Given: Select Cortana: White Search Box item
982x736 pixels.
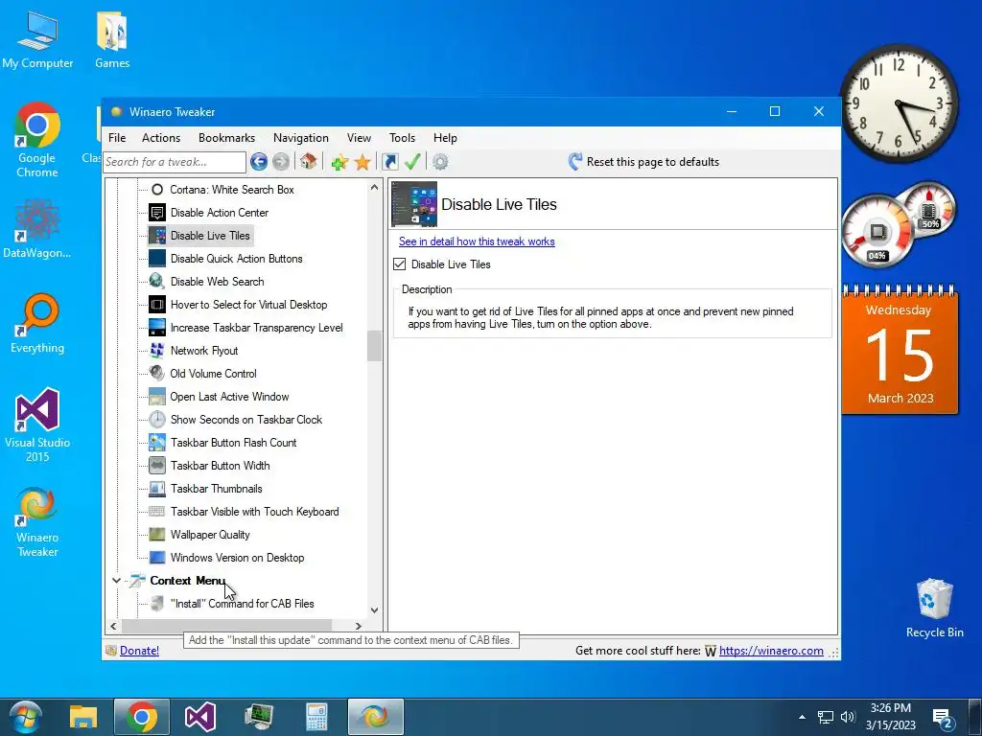Looking at the screenshot, I should coord(232,190).
